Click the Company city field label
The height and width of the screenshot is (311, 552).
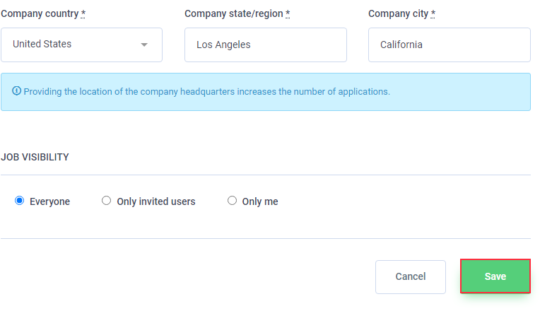pos(398,13)
